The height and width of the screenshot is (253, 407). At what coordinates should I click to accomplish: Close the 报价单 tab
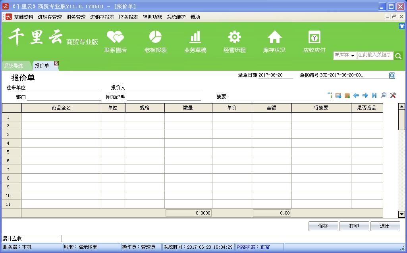pos(56,63)
